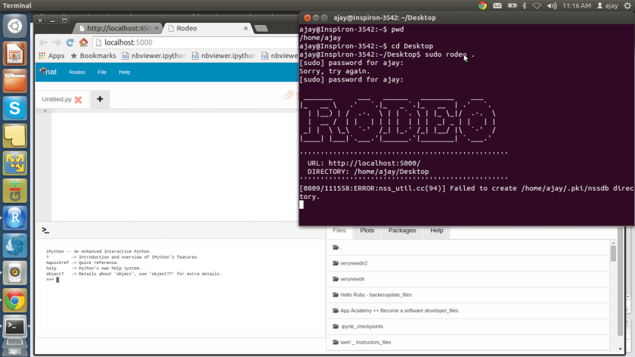The height and width of the screenshot is (357, 635).
Task: Open the speaker app in dock
Action: coord(15,273)
